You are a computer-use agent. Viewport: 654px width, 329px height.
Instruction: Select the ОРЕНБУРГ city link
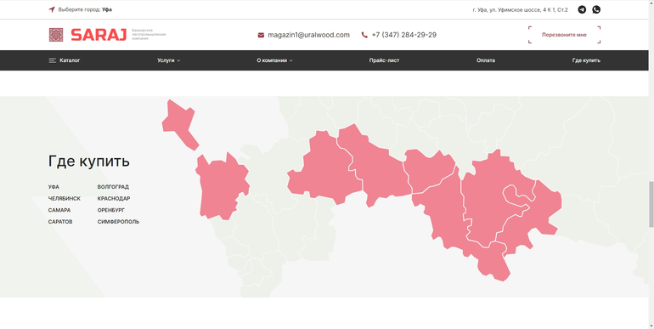pos(111,211)
